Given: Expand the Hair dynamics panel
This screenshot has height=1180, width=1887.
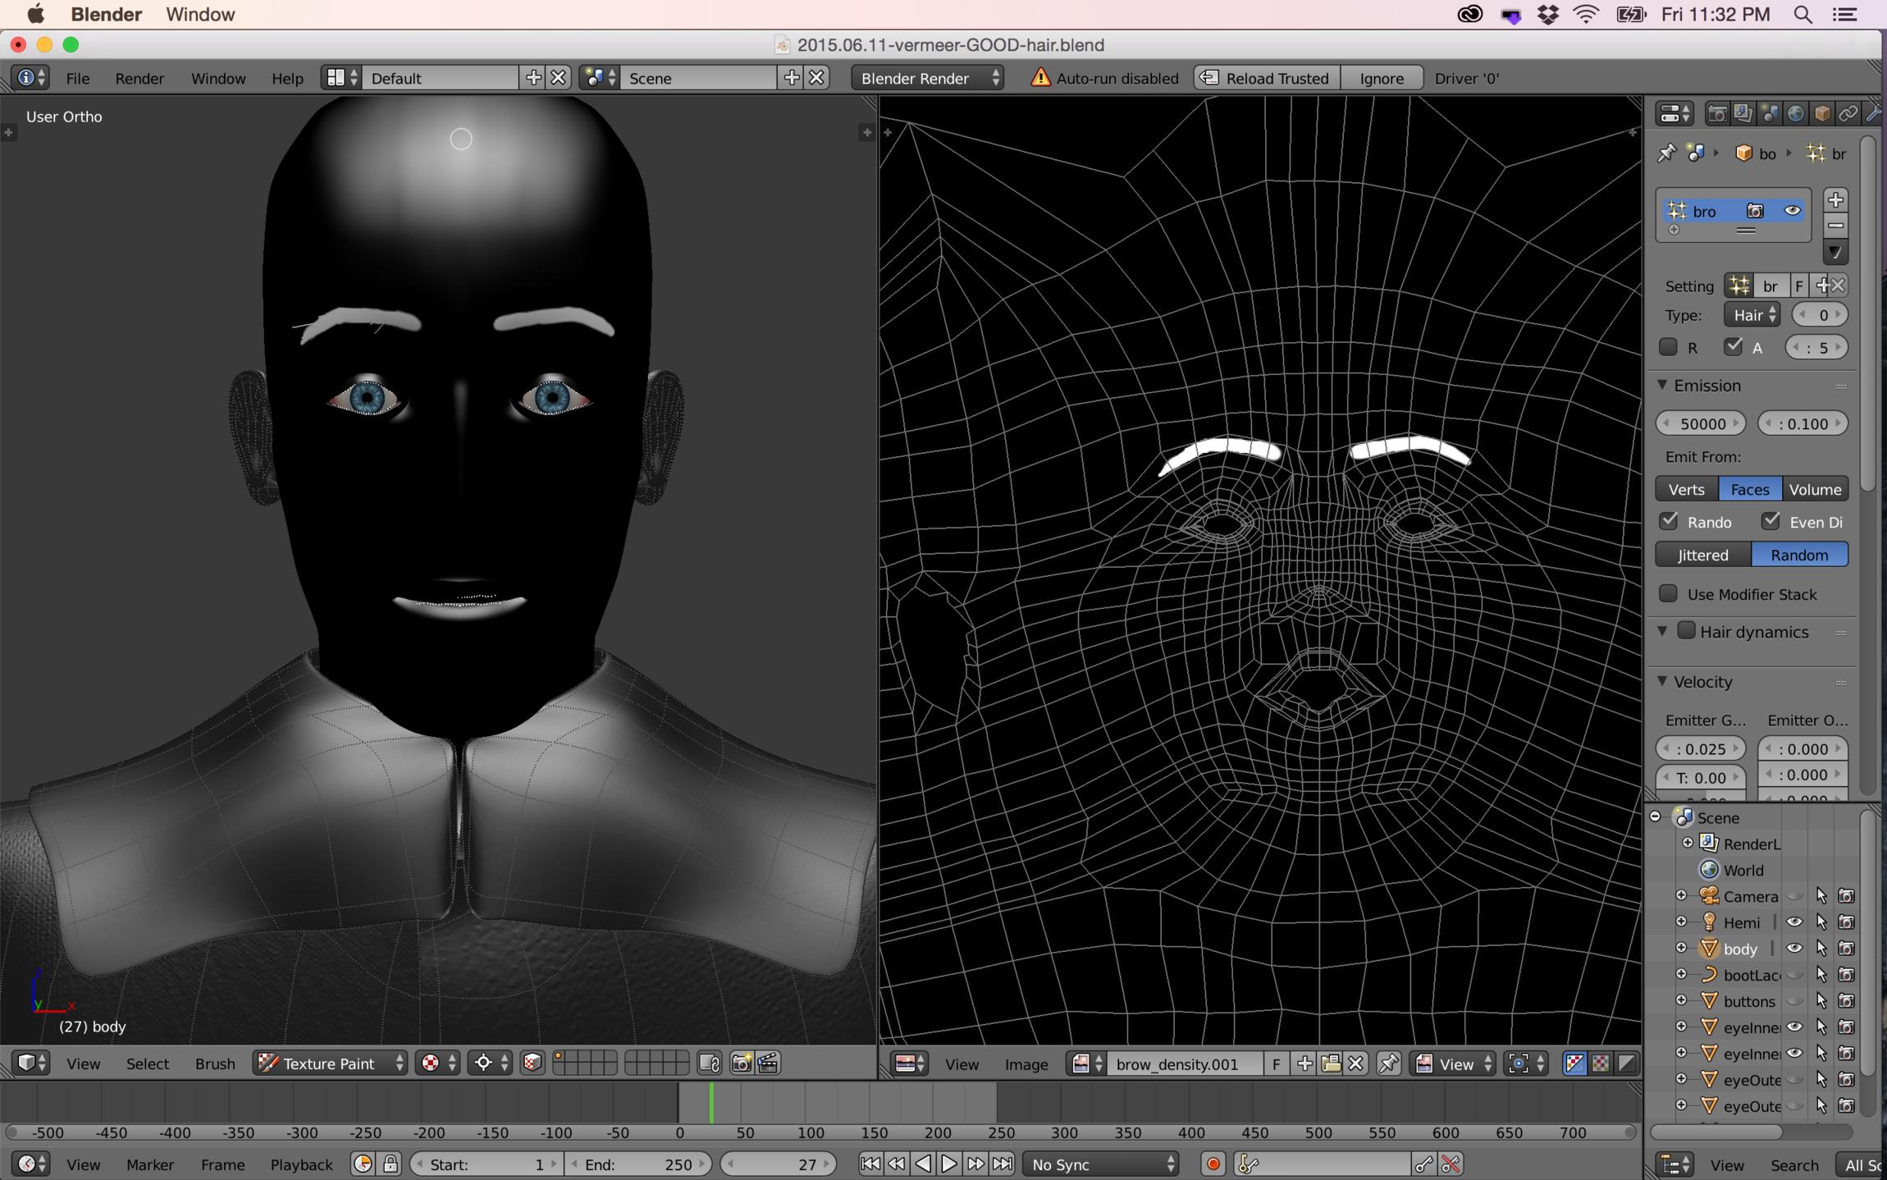Looking at the screenshot, I should [1661, 631].
